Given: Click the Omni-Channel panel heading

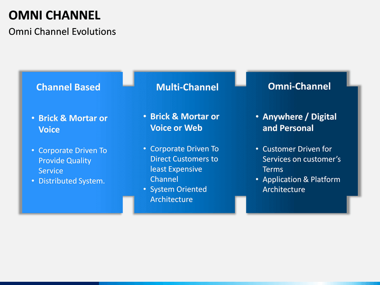Looking at the screenshot, I should point(299,86).
